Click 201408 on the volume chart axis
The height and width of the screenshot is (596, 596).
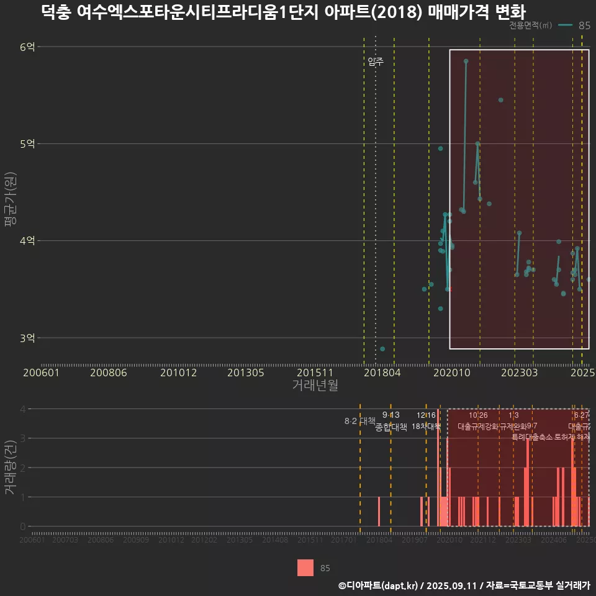pos(275,540)
